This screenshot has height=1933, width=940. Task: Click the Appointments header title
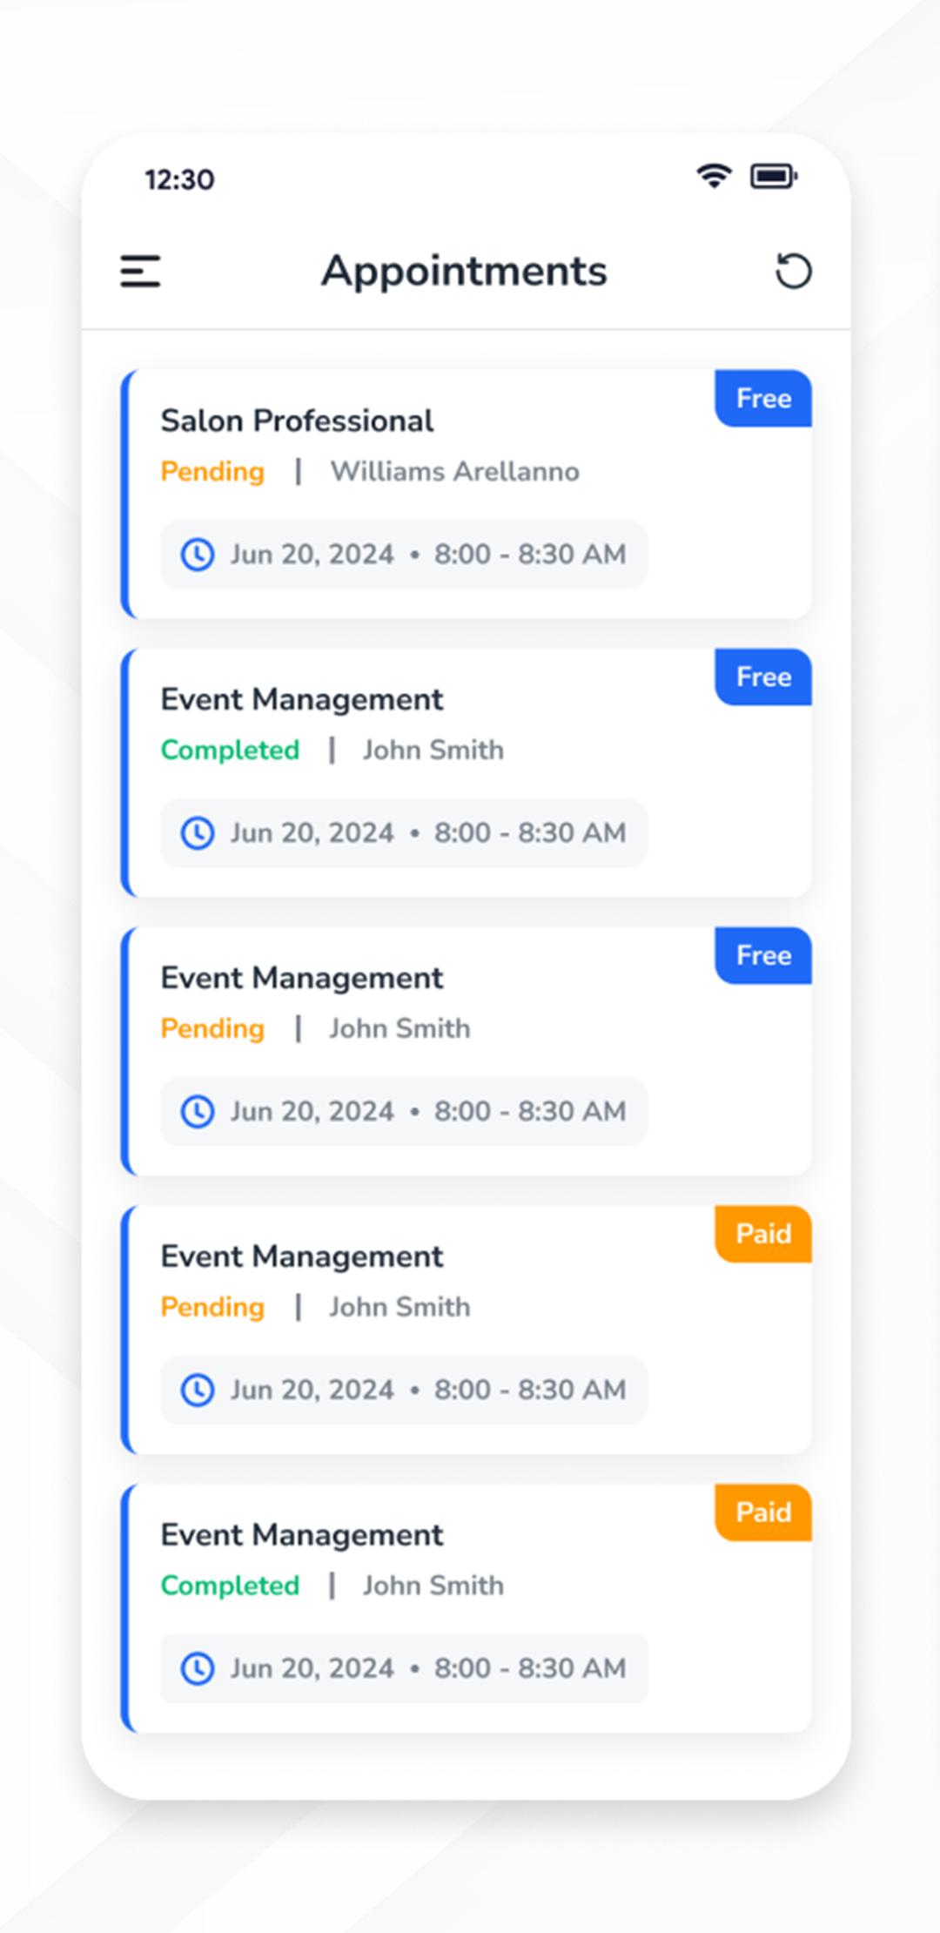[464, 271]
